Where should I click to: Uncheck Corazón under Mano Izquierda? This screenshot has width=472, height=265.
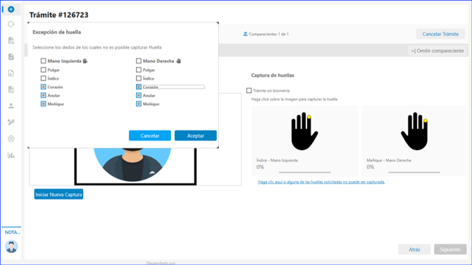[44, 87]
